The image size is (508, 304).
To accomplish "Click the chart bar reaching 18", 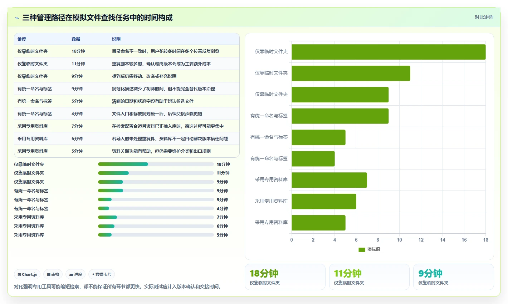I will coord(389,52).
